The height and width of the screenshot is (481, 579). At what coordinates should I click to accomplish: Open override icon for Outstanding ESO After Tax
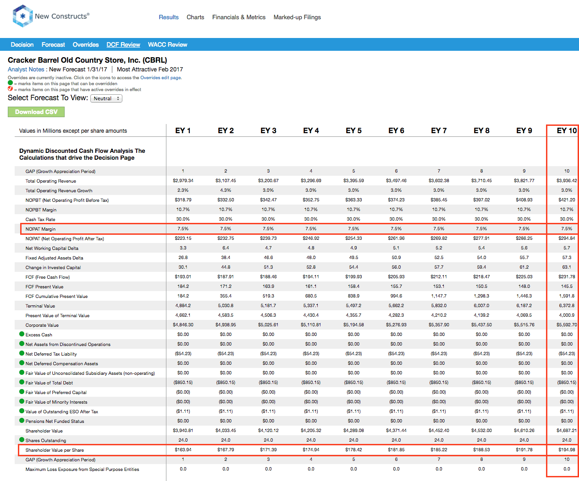pos(22,411)
